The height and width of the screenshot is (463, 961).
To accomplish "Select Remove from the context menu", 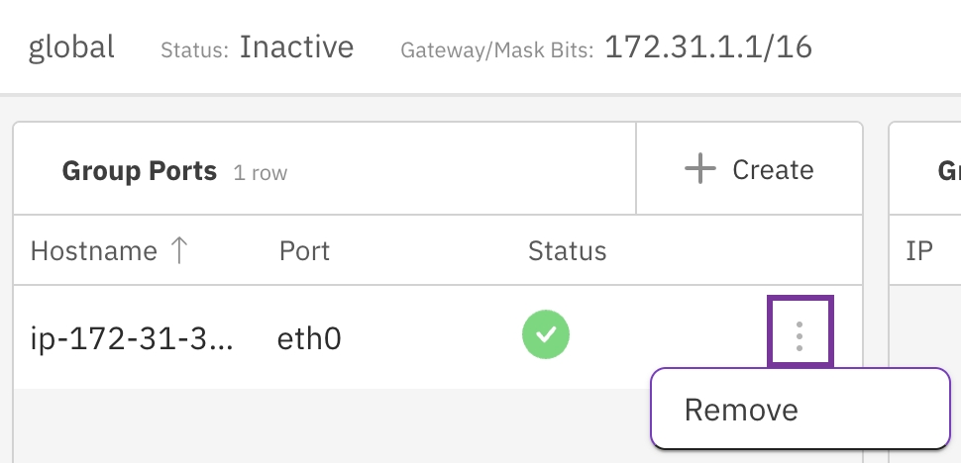I will tap(741, 410).
